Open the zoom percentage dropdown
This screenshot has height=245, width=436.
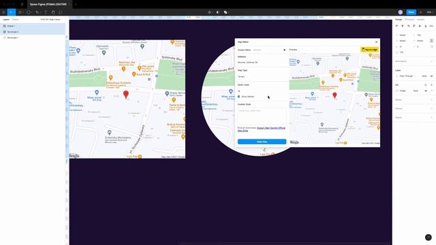(x=430, y=12)
